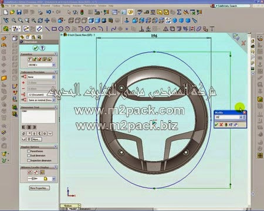Open Modify dialog value dropdown
This screenshot has height=211, width=264.
coord(241,117)
